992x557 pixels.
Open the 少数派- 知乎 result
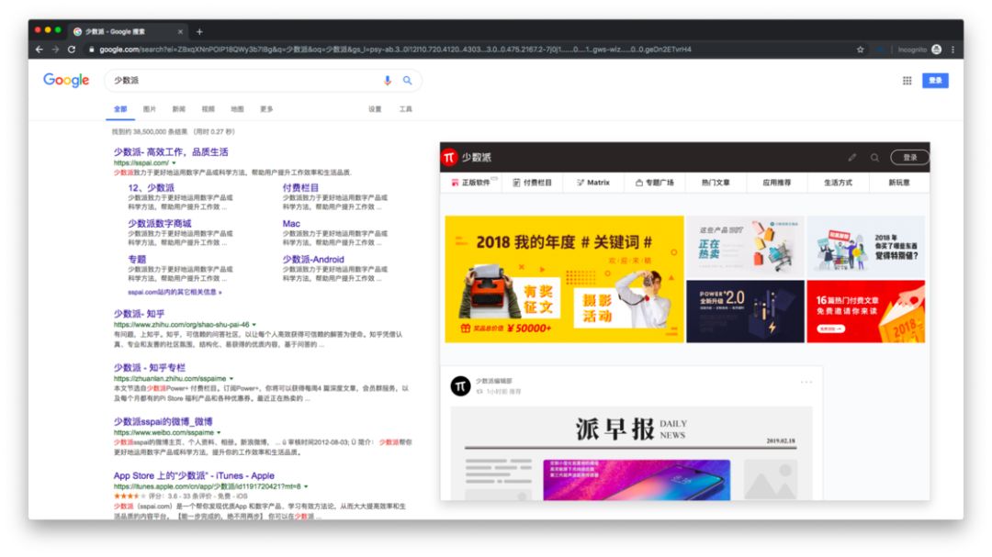pos(140,314)
